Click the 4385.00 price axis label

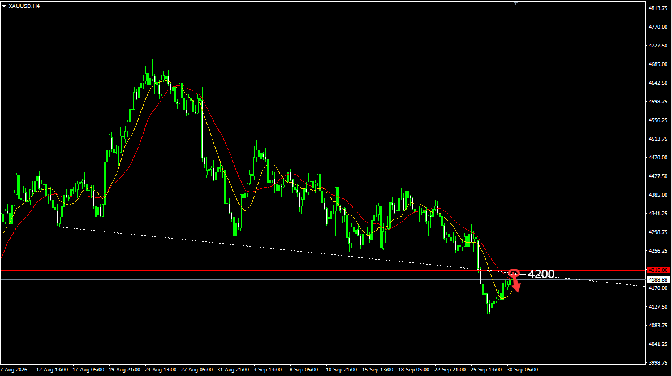tap(658, 195)
